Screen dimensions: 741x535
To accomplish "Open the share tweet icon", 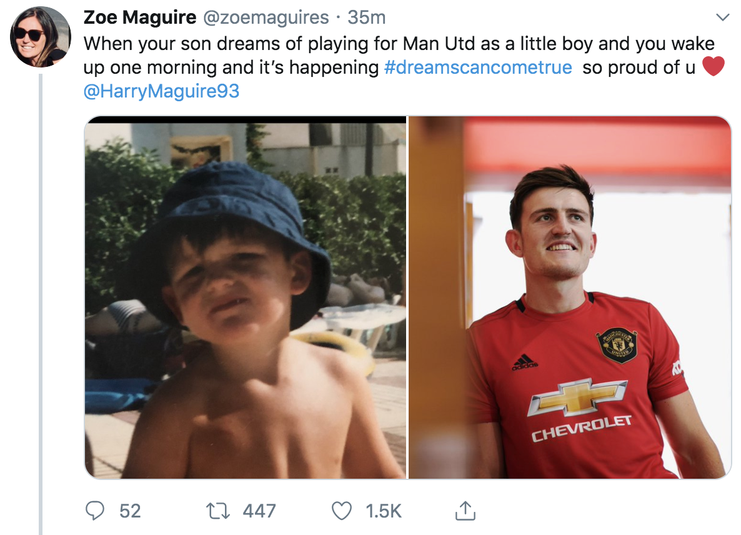I will tap(464, 512).
